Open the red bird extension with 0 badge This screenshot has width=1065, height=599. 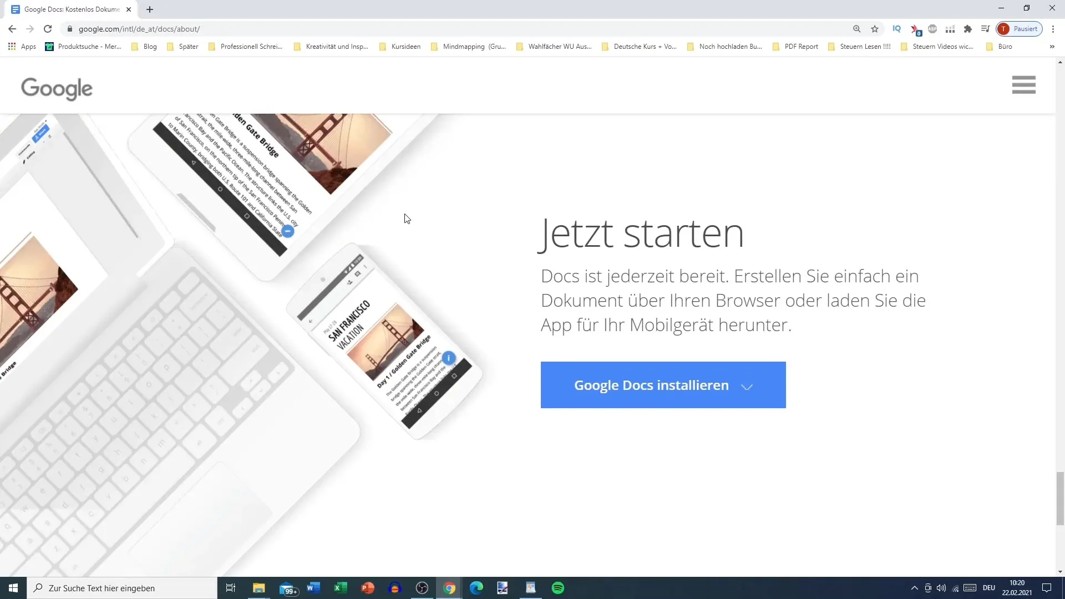(x=915, y=29)
